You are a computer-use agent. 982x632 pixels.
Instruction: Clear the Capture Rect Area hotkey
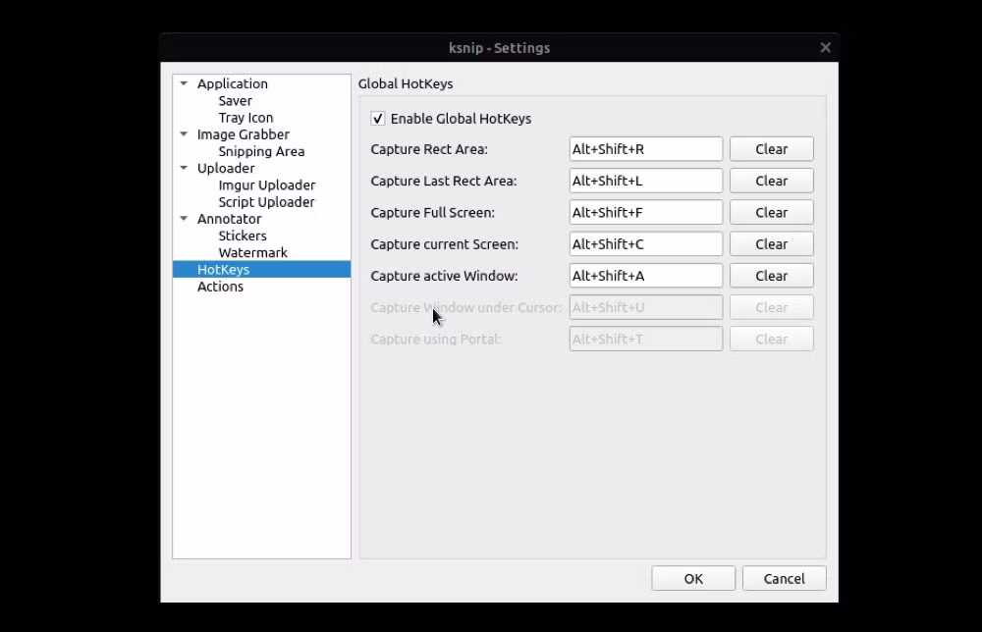pos(772,149)
